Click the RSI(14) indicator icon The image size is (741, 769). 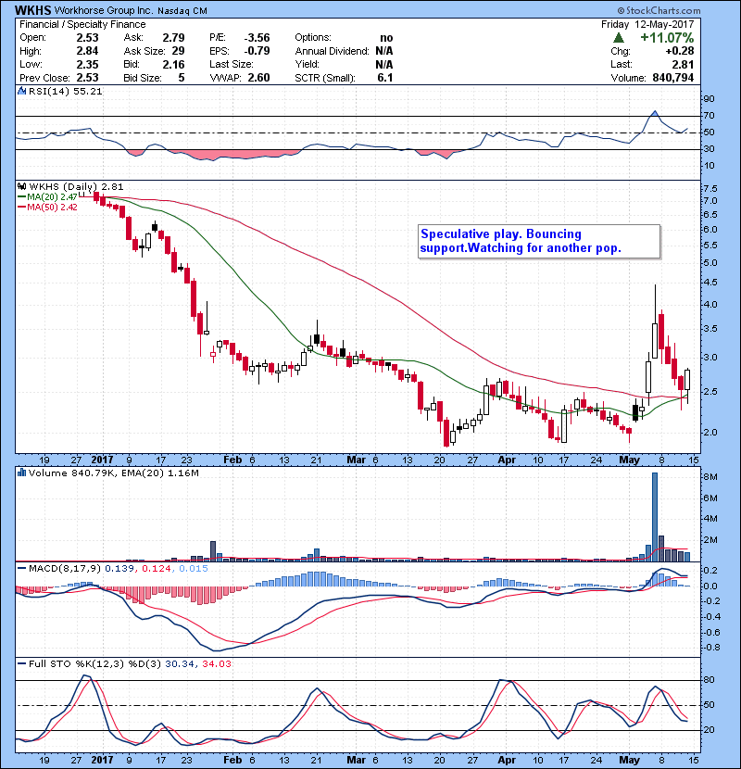(21, 91)
